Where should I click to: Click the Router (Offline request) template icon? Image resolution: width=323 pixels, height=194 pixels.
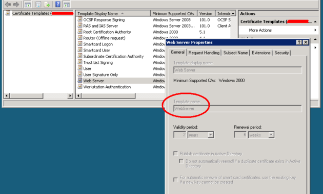[x=79, y=38]
